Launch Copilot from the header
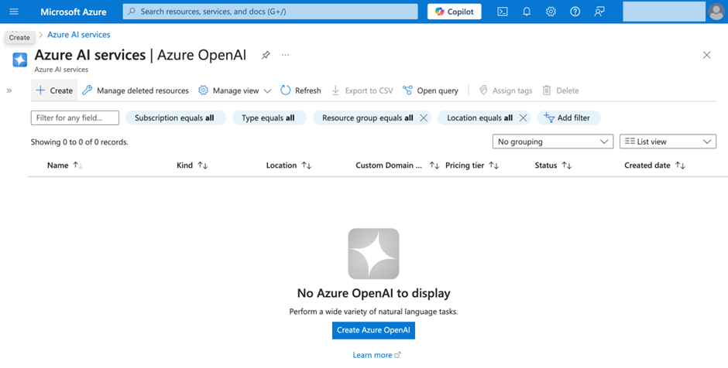The image size is (728, 368). (454, 12)
